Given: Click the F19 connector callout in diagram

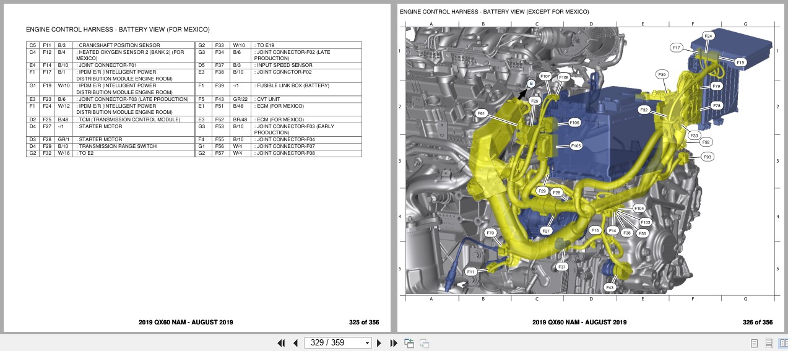Looking at the screenshot, I should coord(740,63).
